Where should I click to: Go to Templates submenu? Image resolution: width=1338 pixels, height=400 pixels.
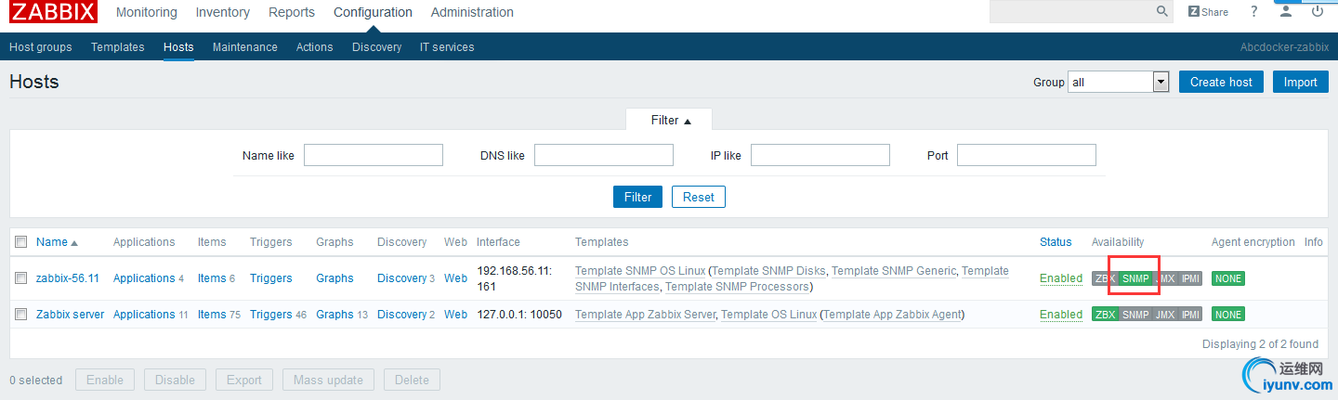point(118,47)
